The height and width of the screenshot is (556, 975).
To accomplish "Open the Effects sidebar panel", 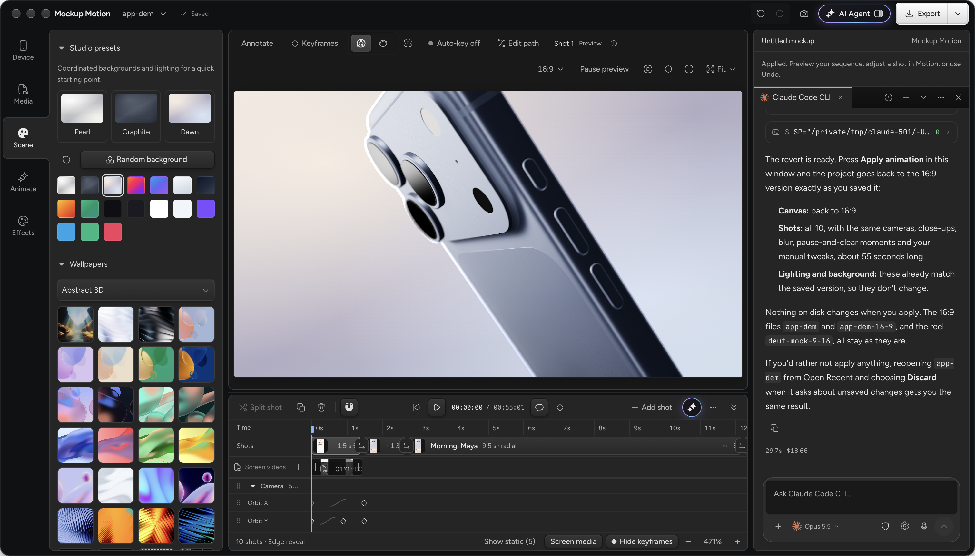I will click(23, 226).
